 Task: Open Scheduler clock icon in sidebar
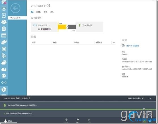click(4, 76)
